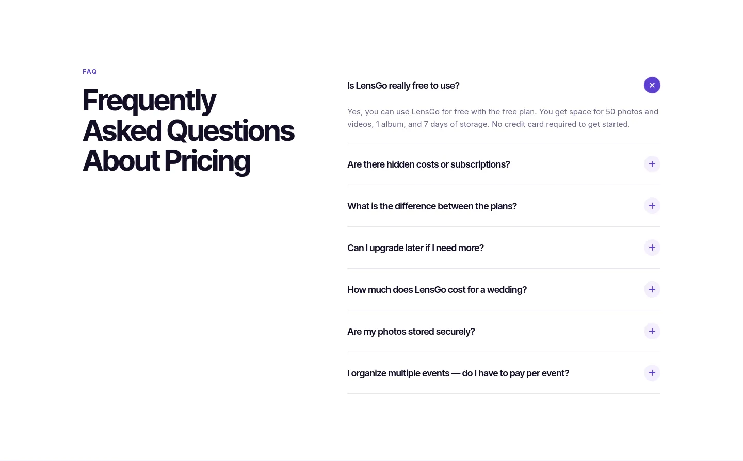Click the word 'Frequently' in the heading
This screenshot has width=743, height=461.
[149, 101]
